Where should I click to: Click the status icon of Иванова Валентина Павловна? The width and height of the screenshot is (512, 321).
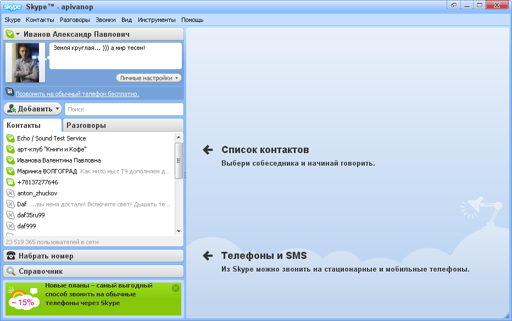click(10, 160)
